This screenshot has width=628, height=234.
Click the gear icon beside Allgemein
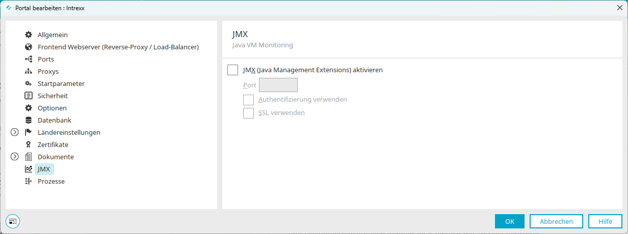pos(29,35)
